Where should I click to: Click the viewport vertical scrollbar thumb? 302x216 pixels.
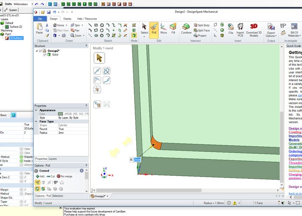coord(282,146)
